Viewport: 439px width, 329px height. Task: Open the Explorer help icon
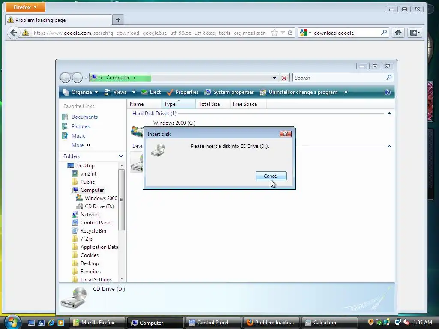pyautogui.click(x=388, y=93)
